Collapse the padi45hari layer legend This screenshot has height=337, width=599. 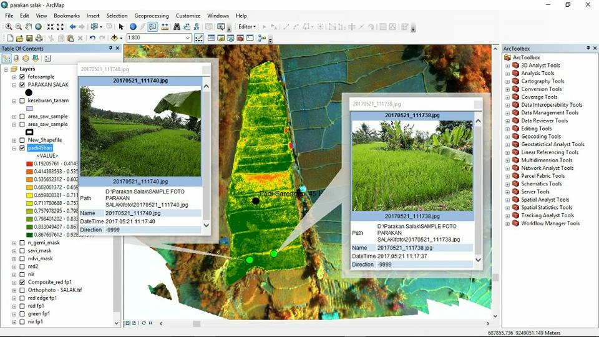pos(14,149)
